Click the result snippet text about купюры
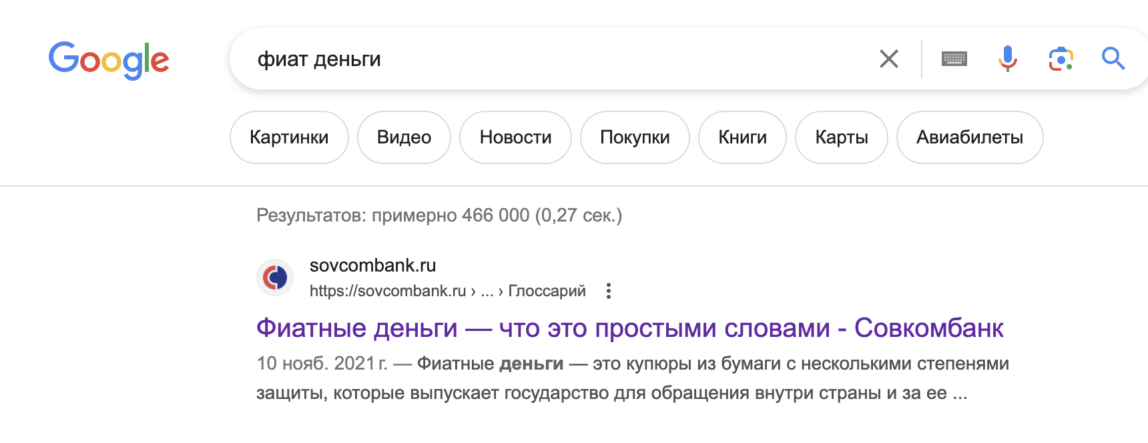 coord(633,378)
